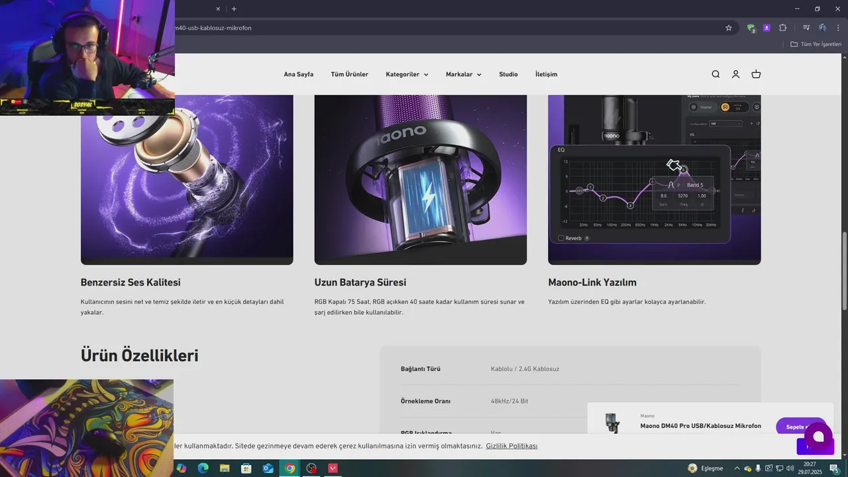The height and width of the screenshot is (477, 848).
Task: Open the Tüm Yer İşaretleri bookmarks folder
Action: pos(816,44)
